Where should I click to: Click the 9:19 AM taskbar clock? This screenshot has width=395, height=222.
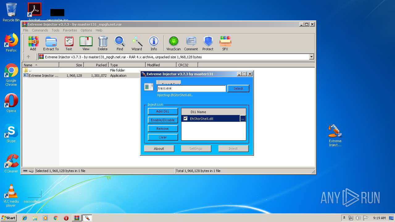[379, 218]
